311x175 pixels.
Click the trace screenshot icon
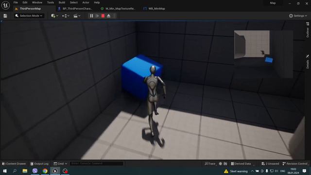click(225, 164)
